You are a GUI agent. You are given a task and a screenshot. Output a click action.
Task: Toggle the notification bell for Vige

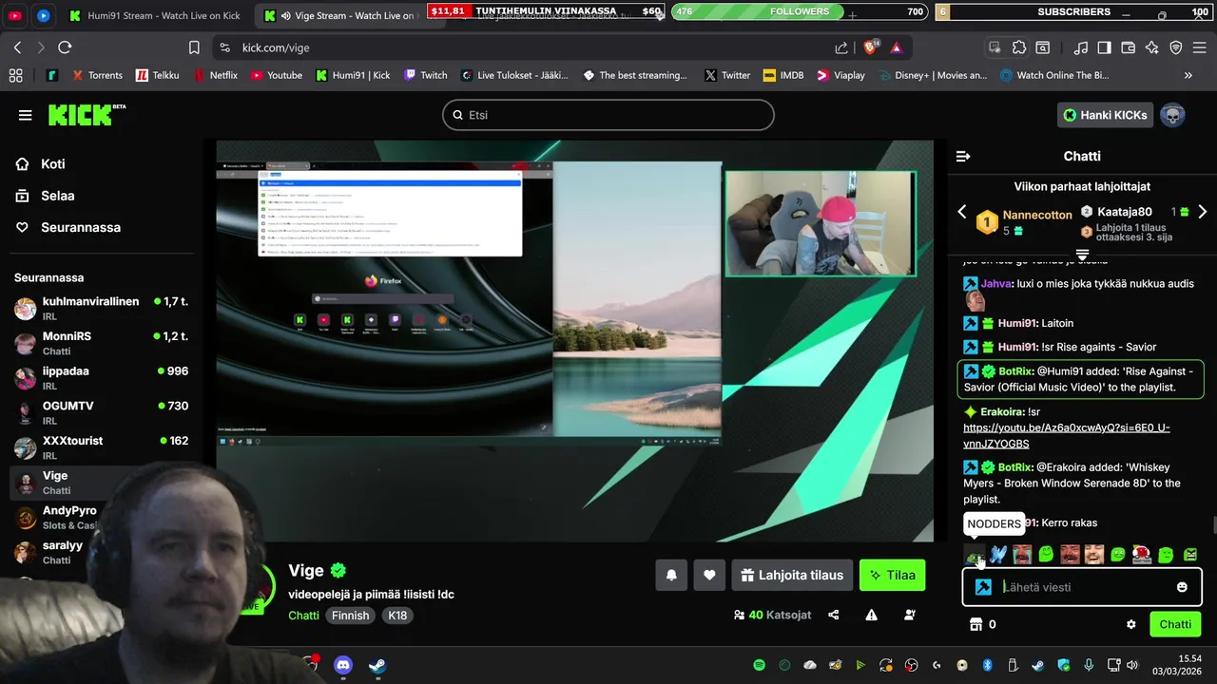click(671, 575)
